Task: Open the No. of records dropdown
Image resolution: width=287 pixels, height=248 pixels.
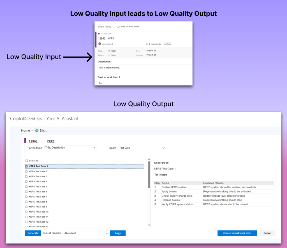Action: pos(86,233)
